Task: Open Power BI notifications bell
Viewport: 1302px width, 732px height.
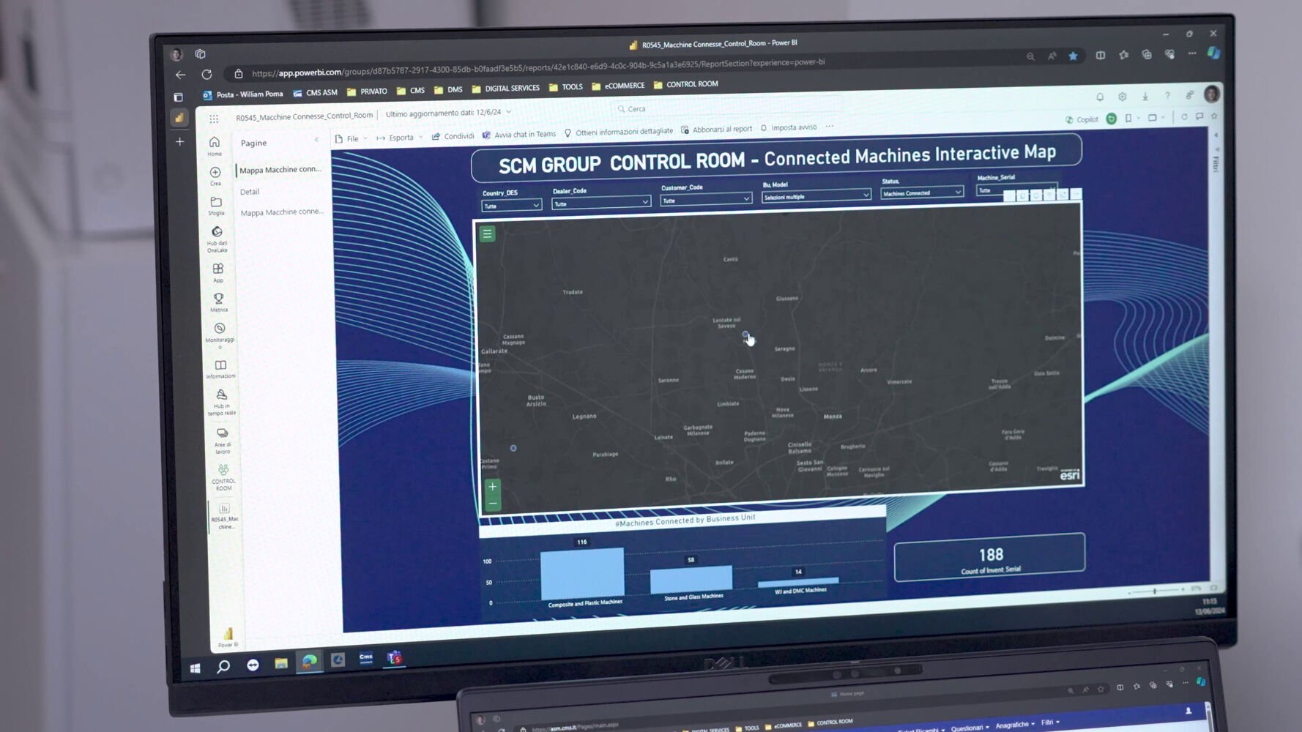Action: tap(1100, 97)
